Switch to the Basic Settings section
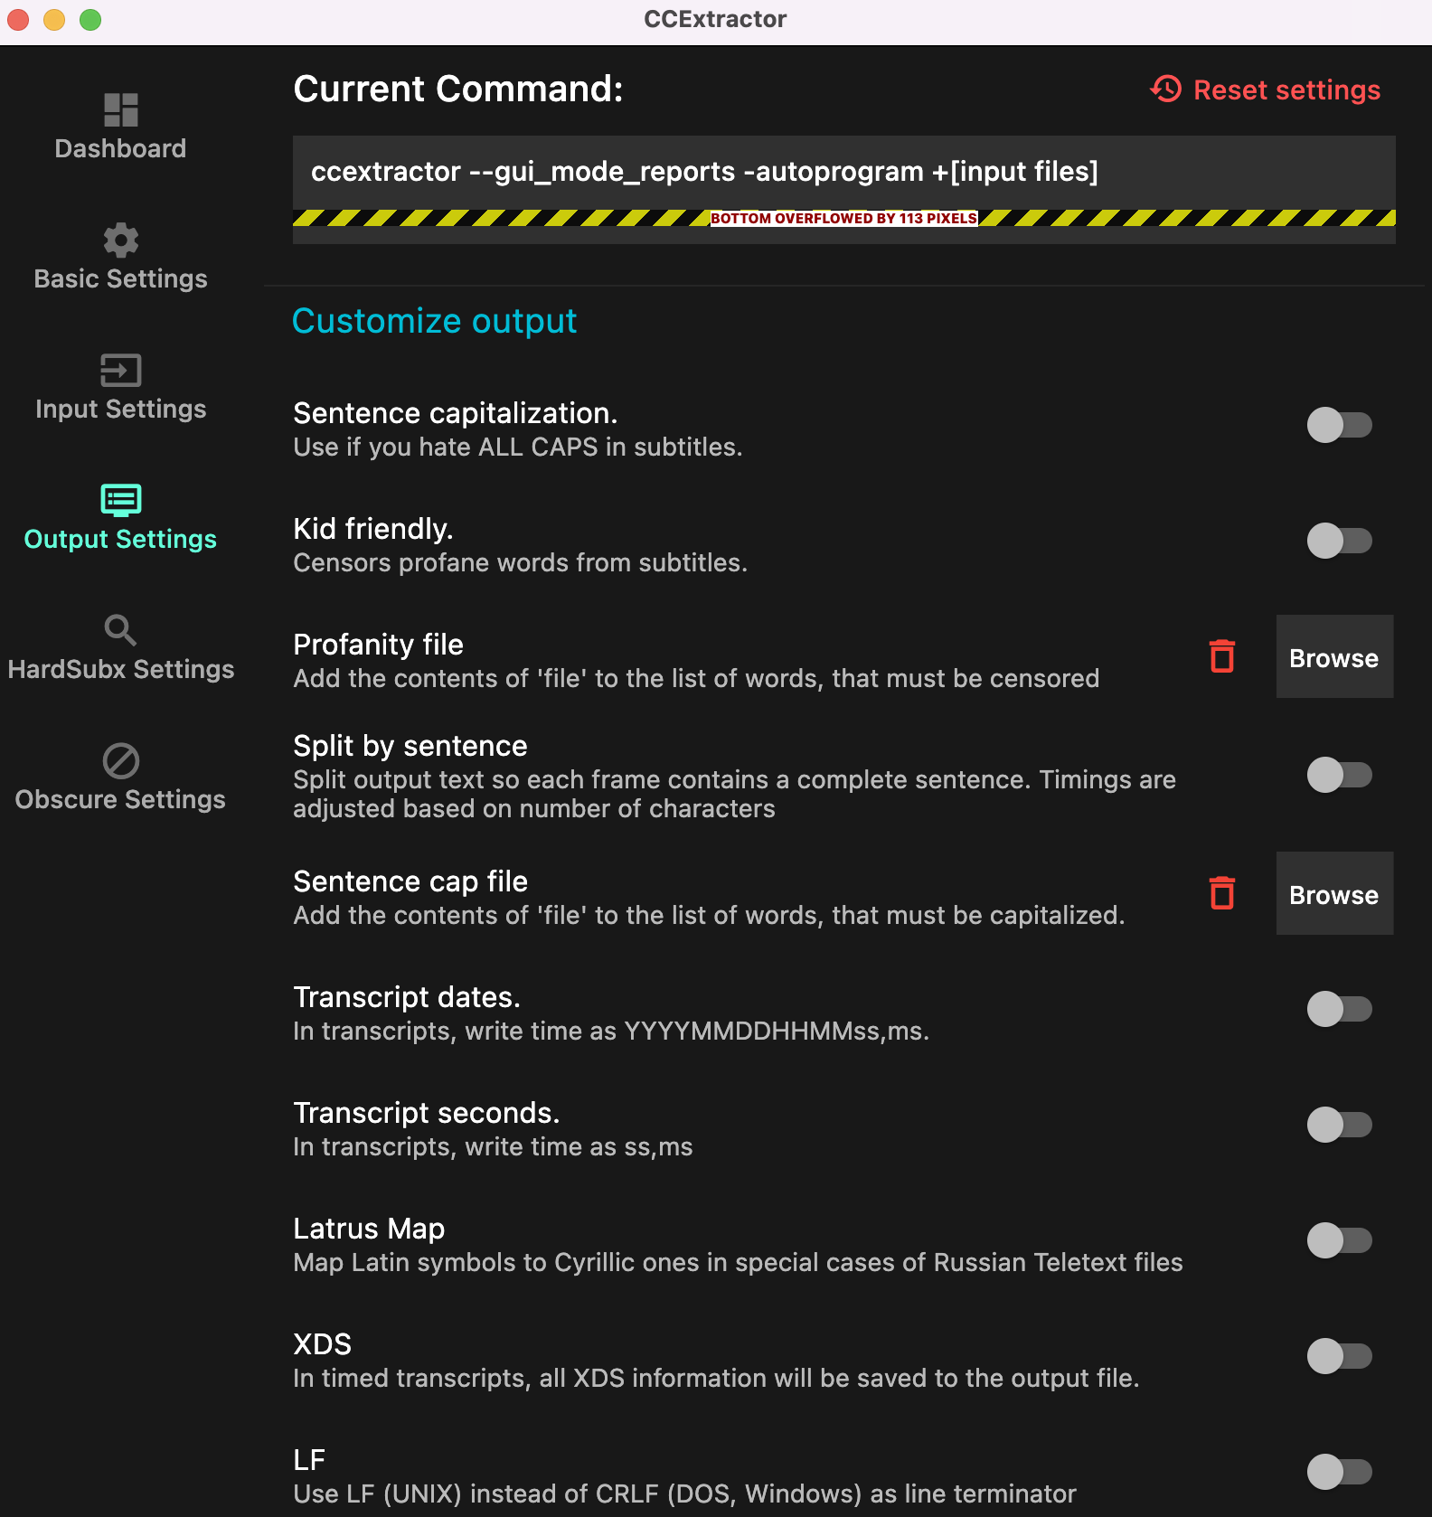1432x1517 pixels. point(120,278)
